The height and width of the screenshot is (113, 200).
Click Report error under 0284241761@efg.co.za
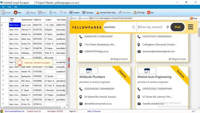click(x=119, y=59)
